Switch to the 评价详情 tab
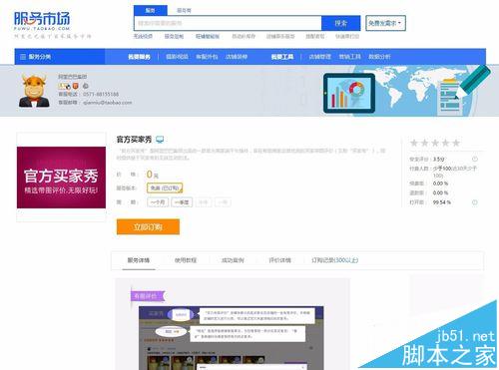This screenshot has width=499, height=370. pos(279,260)
